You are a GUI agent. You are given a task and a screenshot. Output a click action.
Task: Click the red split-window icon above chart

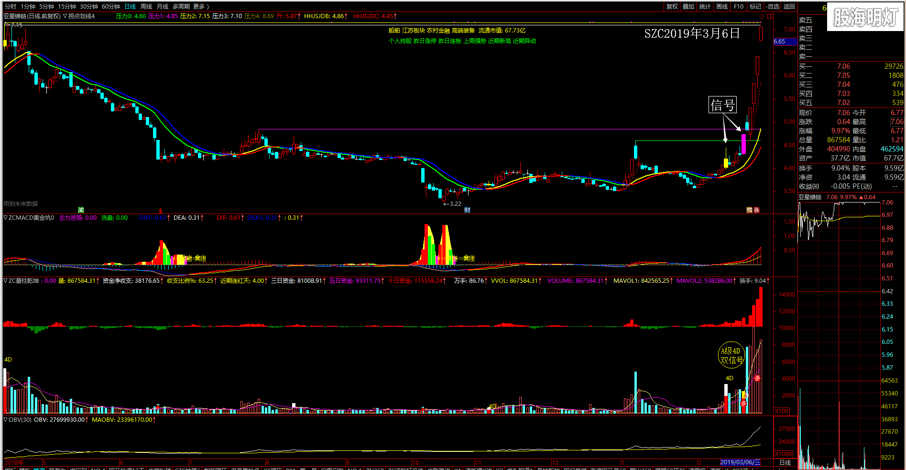[x=770, y=16]
